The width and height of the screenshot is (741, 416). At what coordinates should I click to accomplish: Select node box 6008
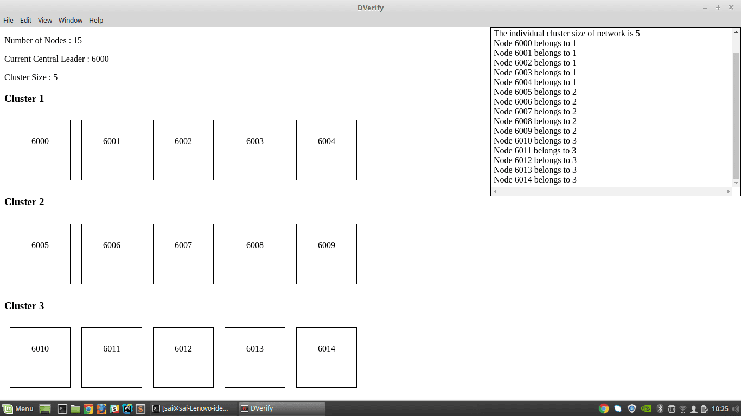[255, 254]
